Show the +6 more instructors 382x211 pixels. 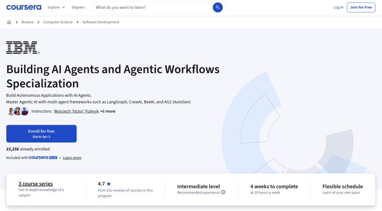[108, 111]
